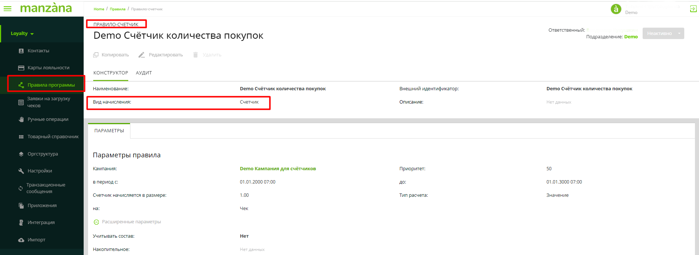The image size is (699, 255).
Task: Click the user avatar icon
Action: 616,9
